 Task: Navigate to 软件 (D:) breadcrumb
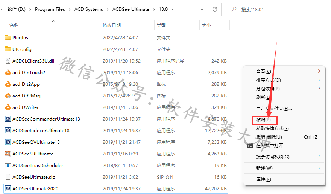pos(16,9)
